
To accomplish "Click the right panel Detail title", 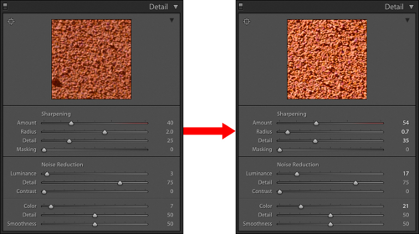I will tap(394, 7).
